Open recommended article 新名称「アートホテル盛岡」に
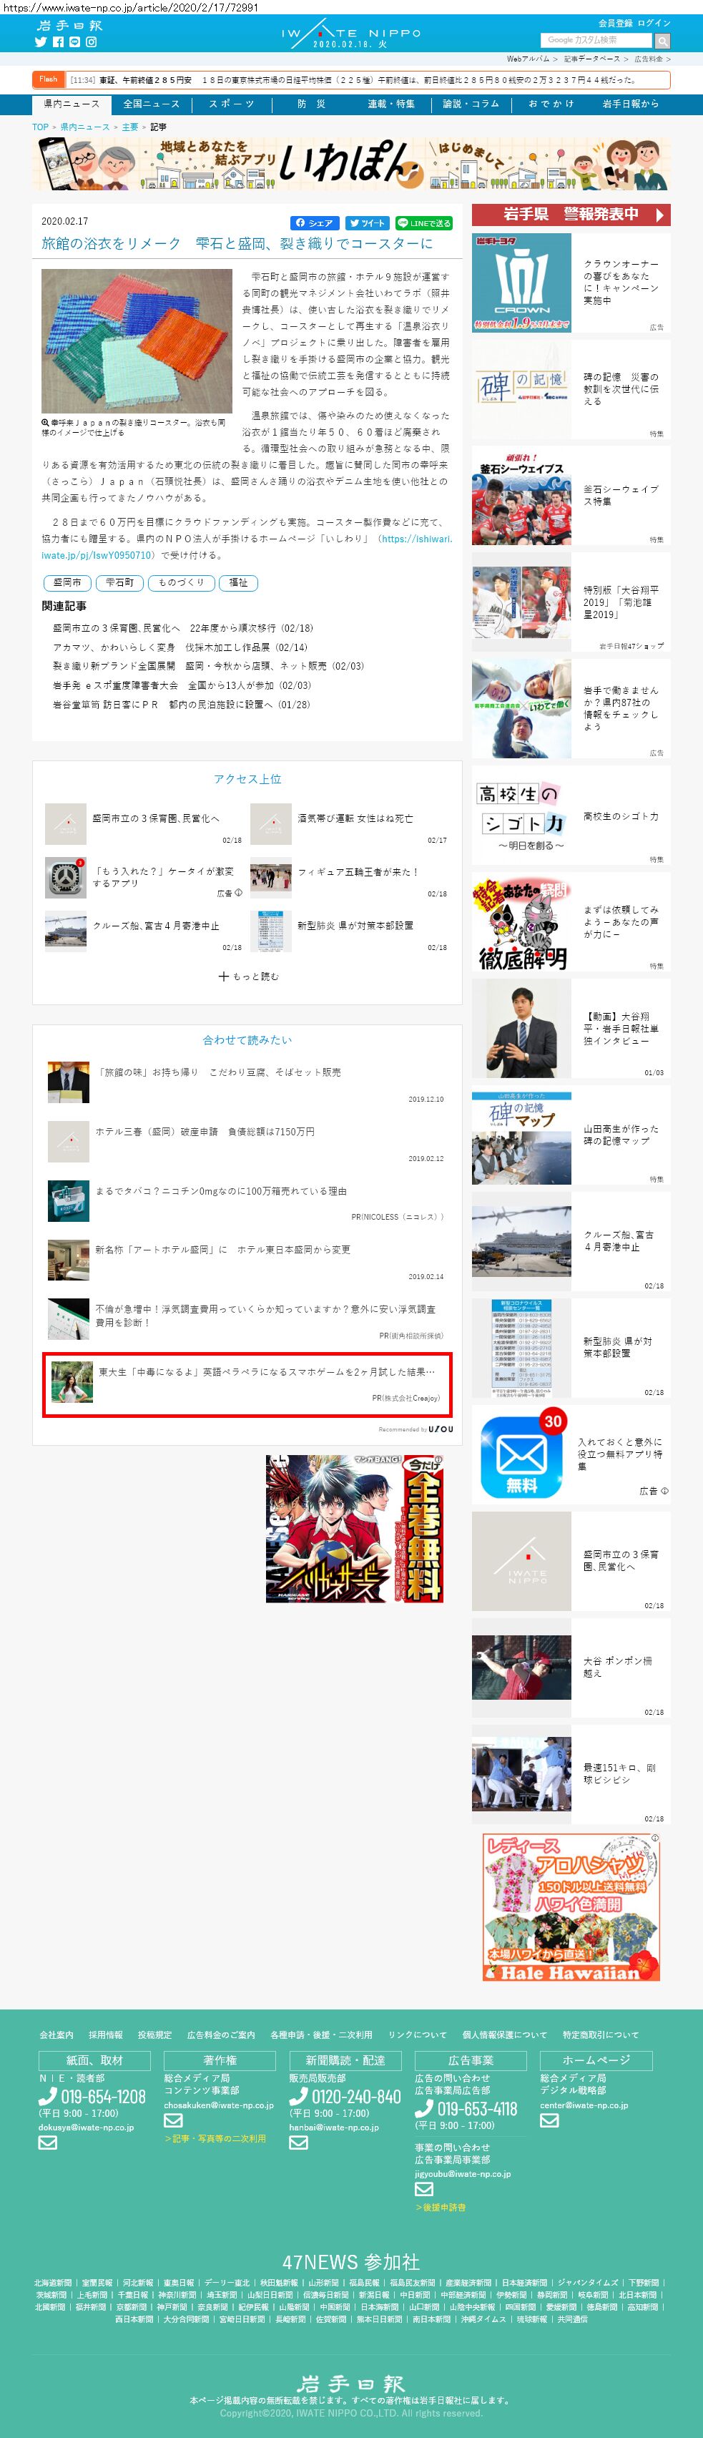The height and width of the screenshot is (2438, 703). click(x=222, y=1250)
